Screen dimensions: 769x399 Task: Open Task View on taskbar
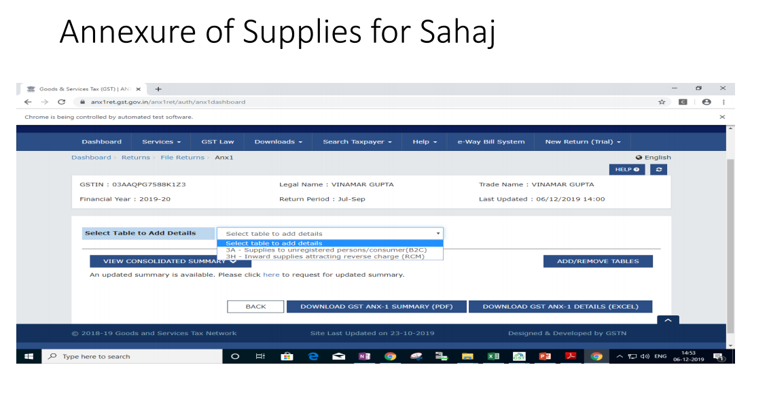click(x=260, y=356)
